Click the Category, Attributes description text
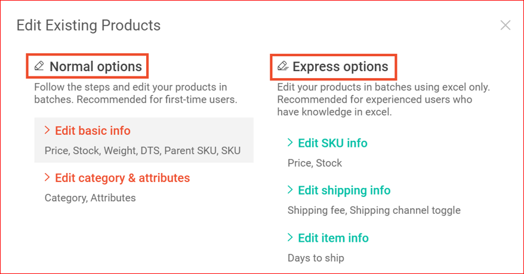This screenshot has height=274, width=524. [x=90, y=198]
